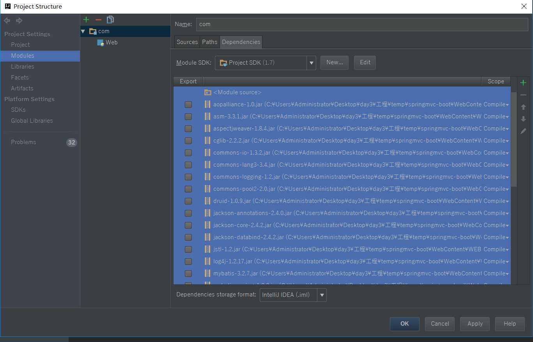Click the dependencies list vertical scrollbar
The height and width of the screenshot is (342, 533).
coord(514,139)
